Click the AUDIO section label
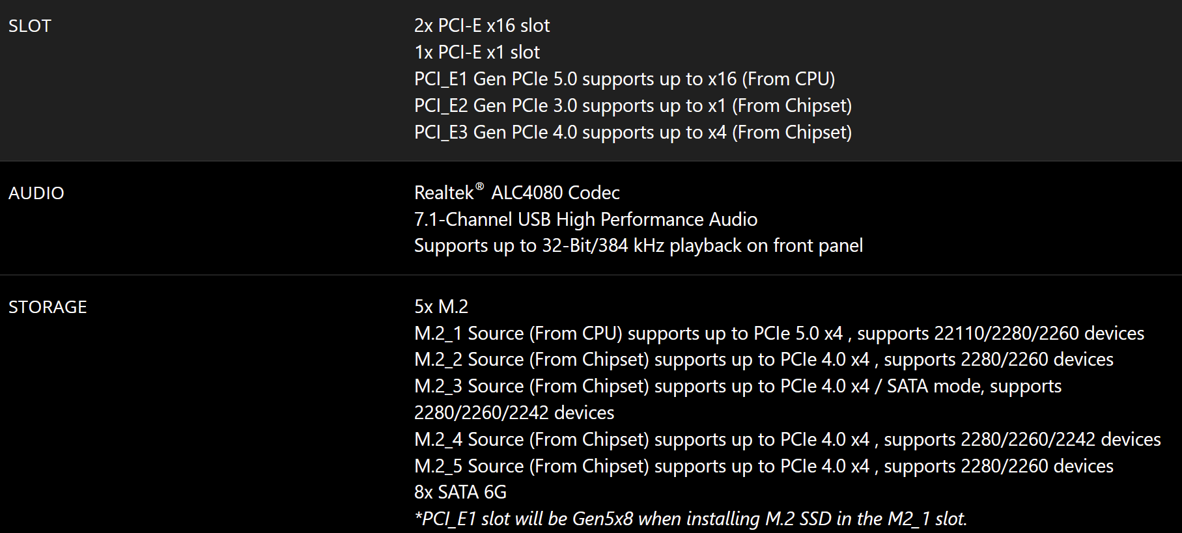The image size is (1182, 533). pyautogui.click(x=36, y=193)
